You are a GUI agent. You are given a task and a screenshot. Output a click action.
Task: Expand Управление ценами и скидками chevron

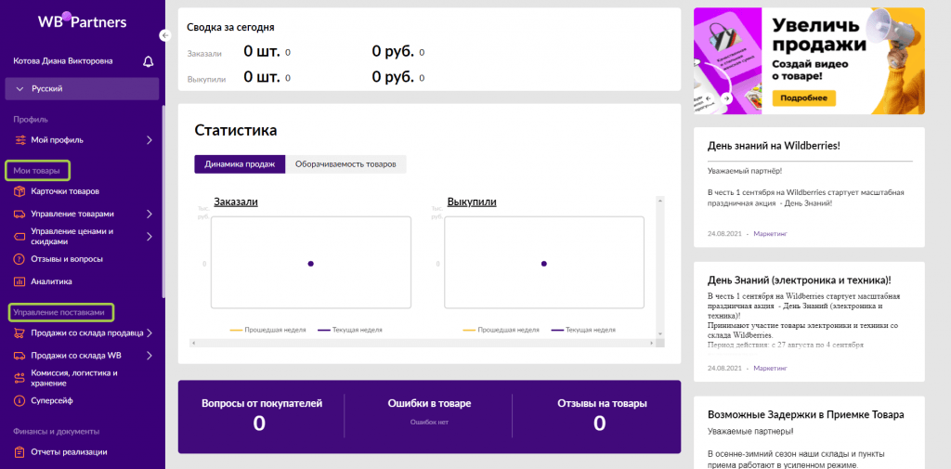coord(149,237)
